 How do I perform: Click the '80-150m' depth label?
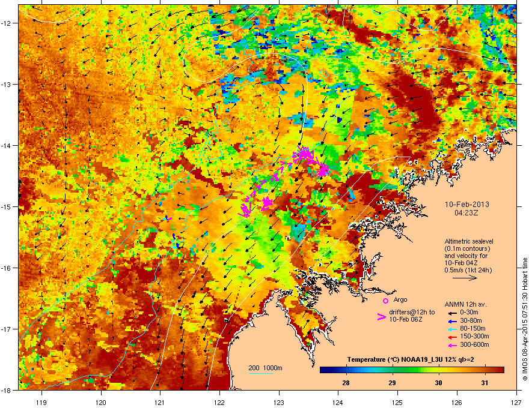[472, 329]
